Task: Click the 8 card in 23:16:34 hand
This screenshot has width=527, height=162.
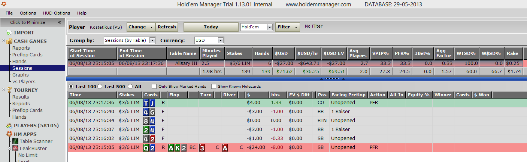Action: (146, 121)
